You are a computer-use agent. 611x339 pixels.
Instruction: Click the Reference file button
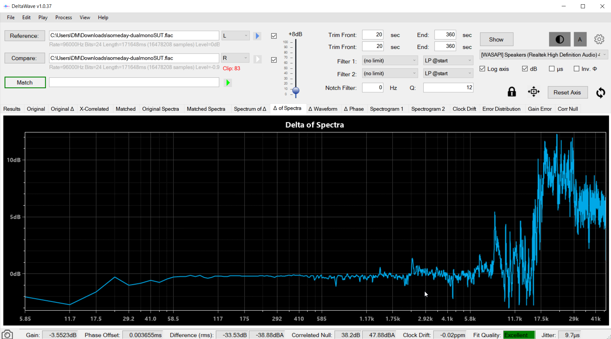tap(24, 36)
